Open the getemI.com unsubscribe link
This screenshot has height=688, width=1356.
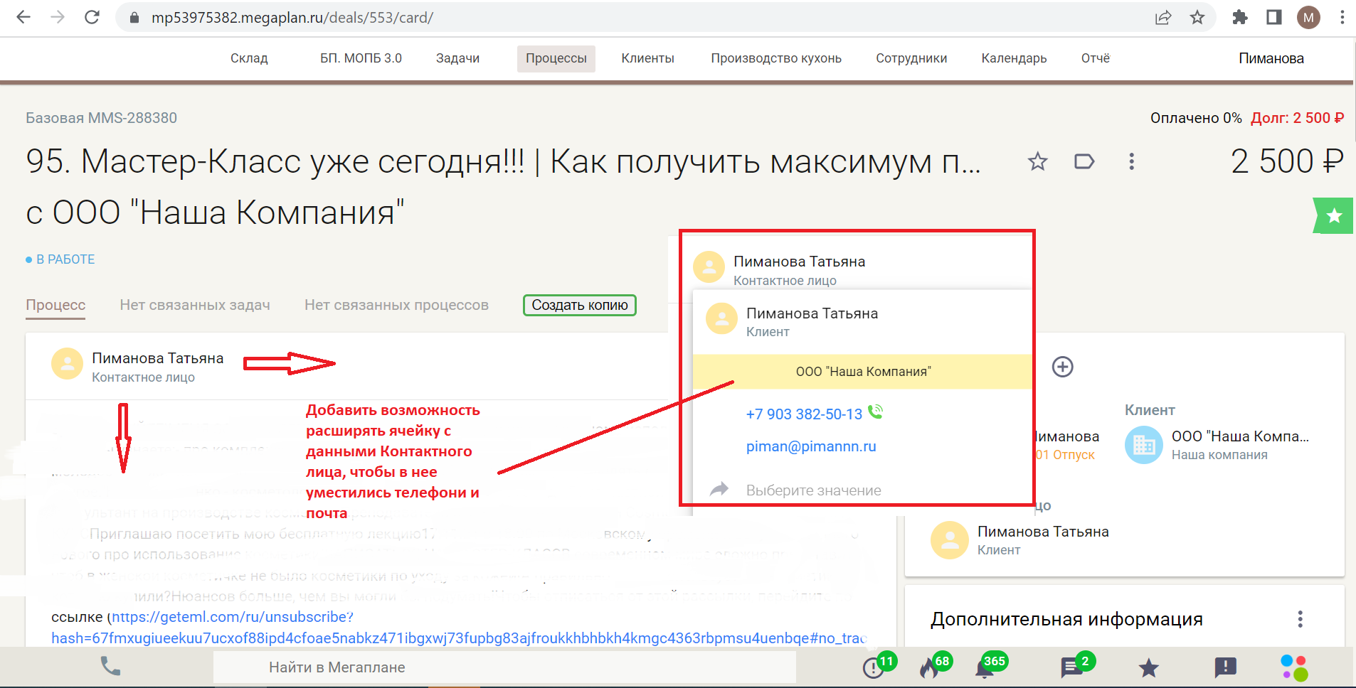pos(458,628)
